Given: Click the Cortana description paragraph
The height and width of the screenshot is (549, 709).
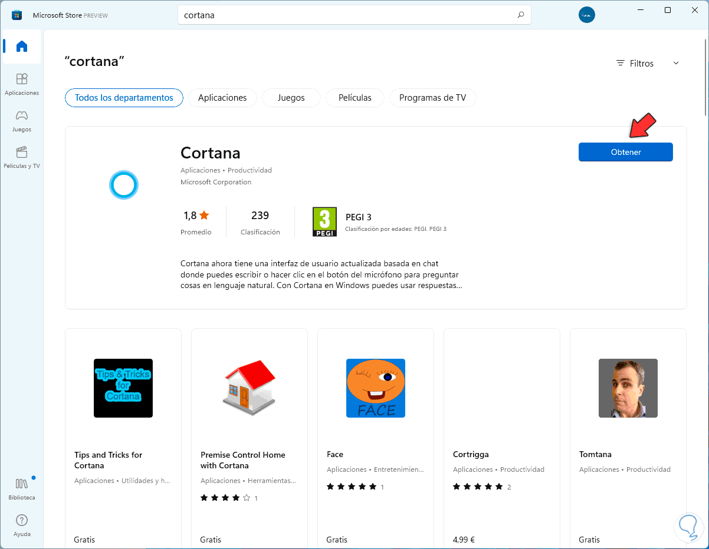Looking at the screenshot, I should click(x=320, y=274).
